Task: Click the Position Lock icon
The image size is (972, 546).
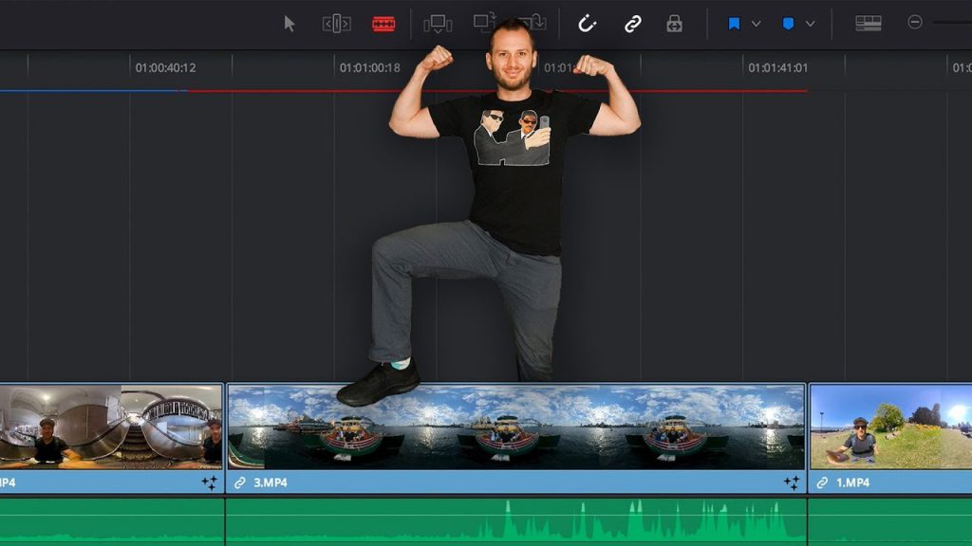Action: tap(675, 23)
